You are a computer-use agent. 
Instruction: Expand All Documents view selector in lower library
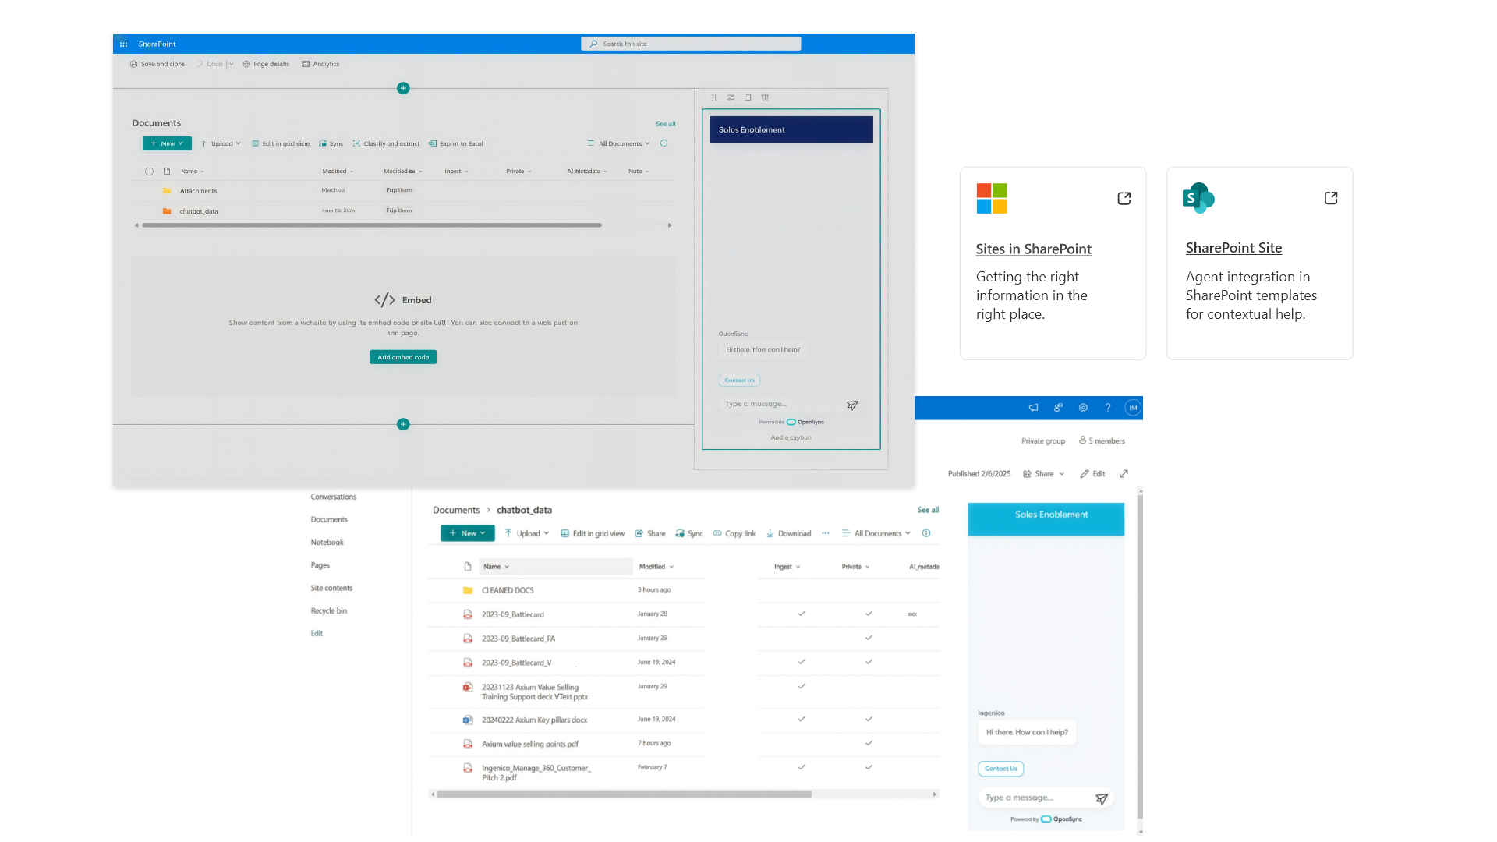point(876,533)
